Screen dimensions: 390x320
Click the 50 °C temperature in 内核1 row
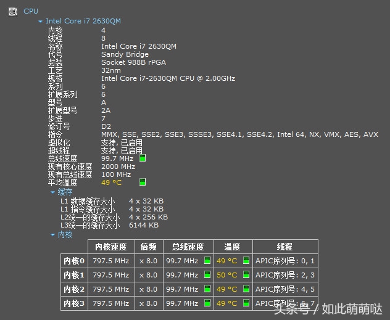point(227,275)
